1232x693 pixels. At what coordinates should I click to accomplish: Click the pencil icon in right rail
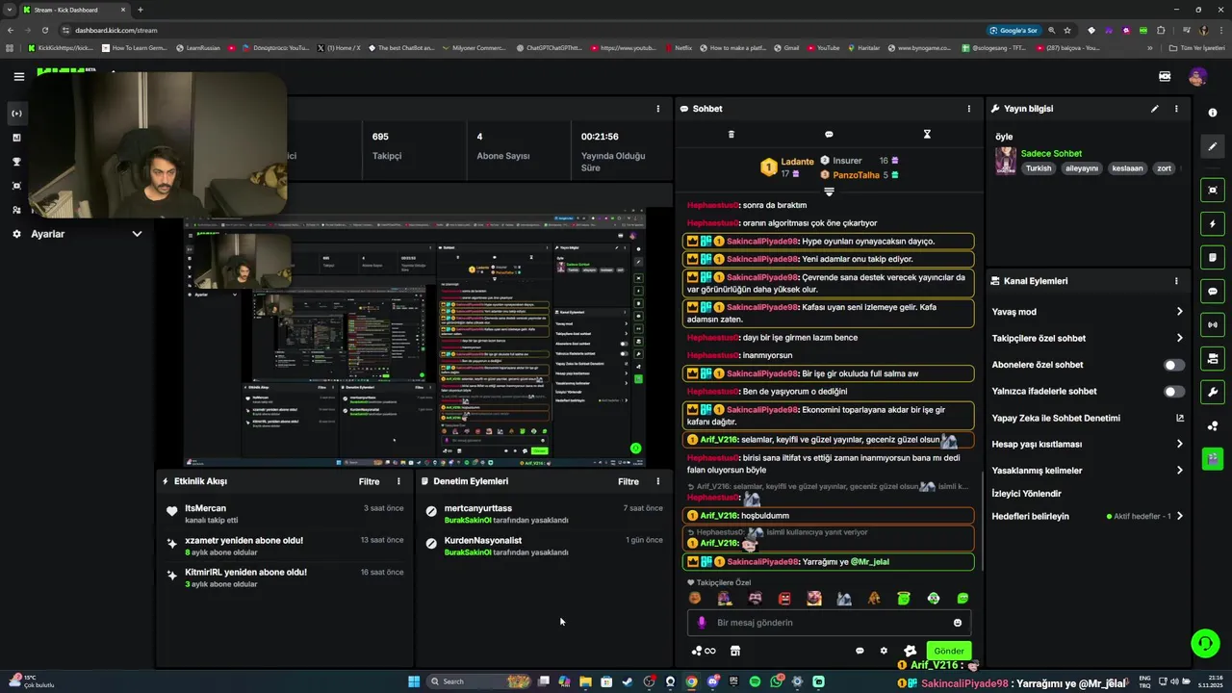coord(1213,146)
